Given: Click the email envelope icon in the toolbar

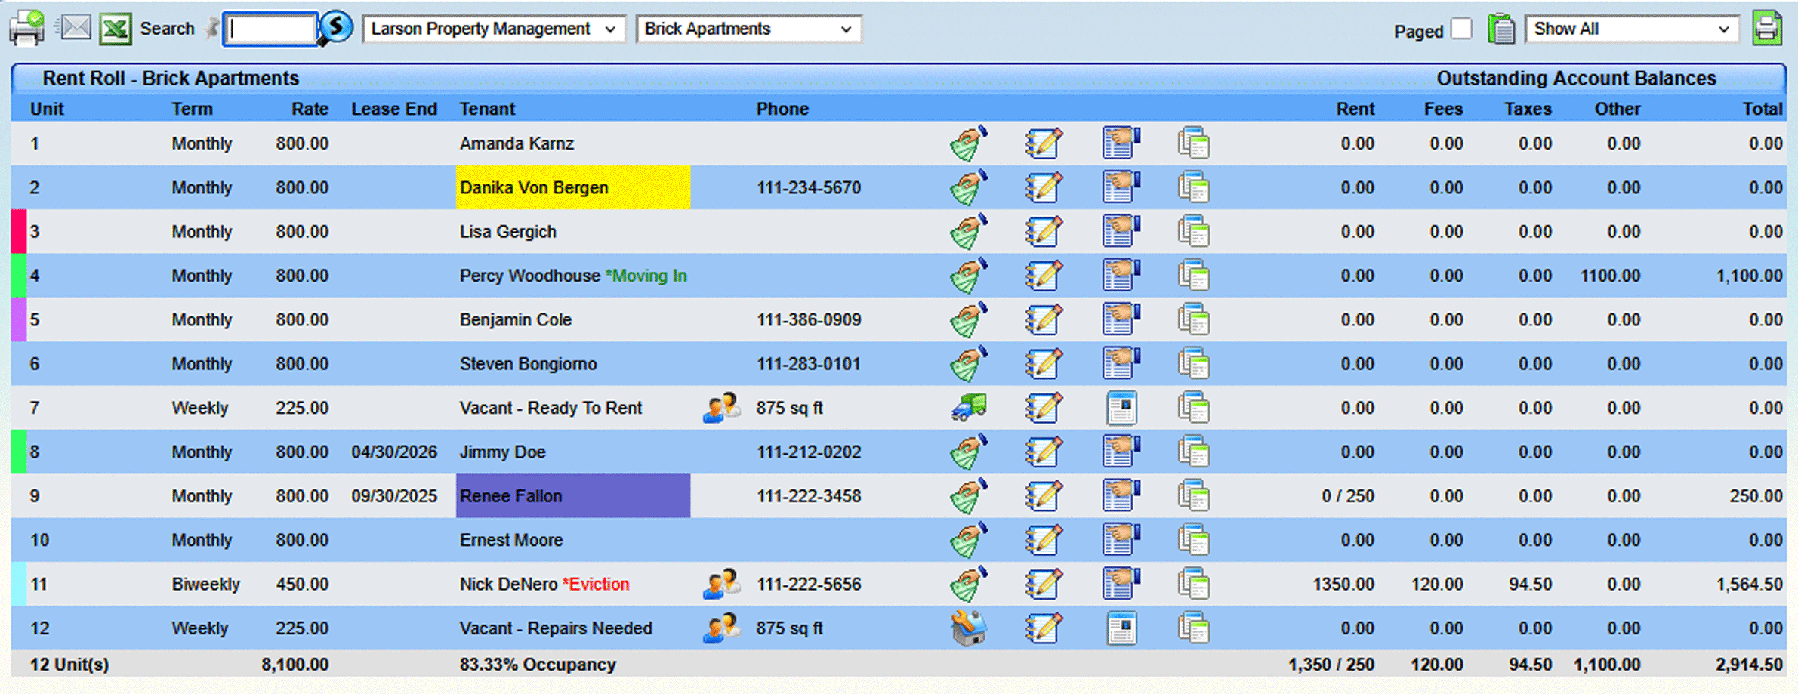Looking at the screenshot, I should click(x=75, y=28).
